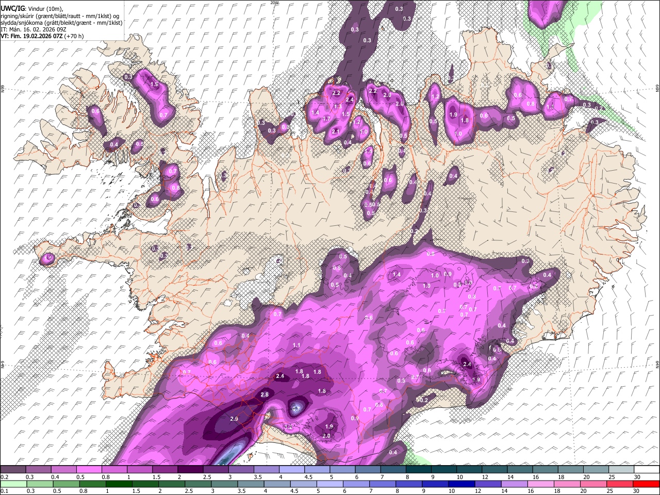Select the lower-legend dark green swatch between 1 and 1.5

point(119,484)
